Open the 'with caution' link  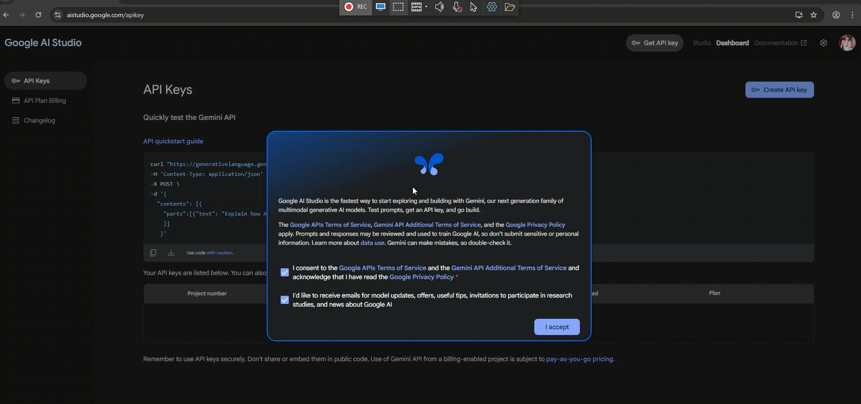[219, 253]
